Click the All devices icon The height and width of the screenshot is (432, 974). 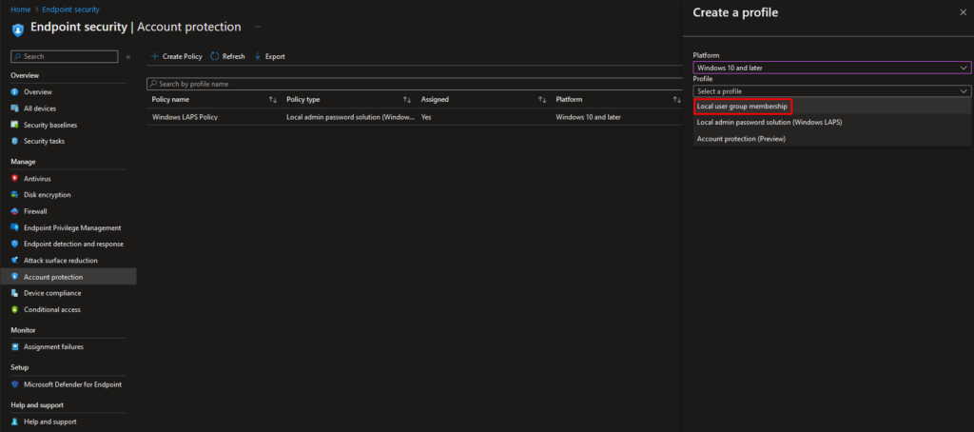pos(15,108)
